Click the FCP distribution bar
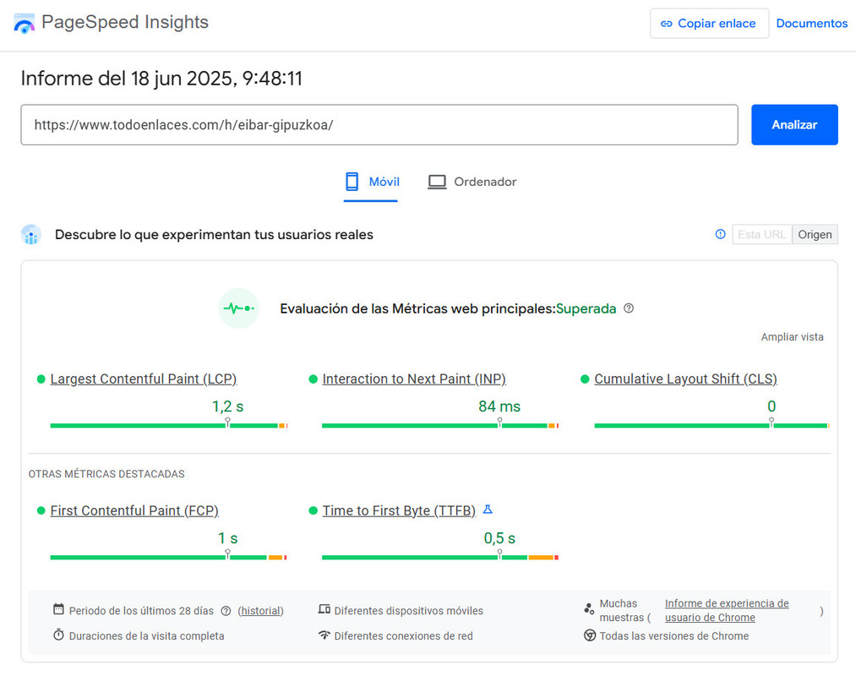Viewport: 856px width, 676px height. pos(169,557)
